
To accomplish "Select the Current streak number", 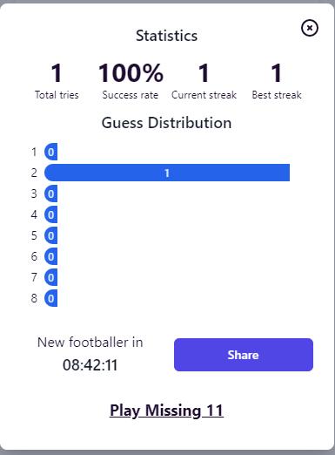I will coord(204,72).
